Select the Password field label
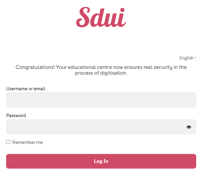Viewport: 202px width, 175px height. click(x=16, y=116)
